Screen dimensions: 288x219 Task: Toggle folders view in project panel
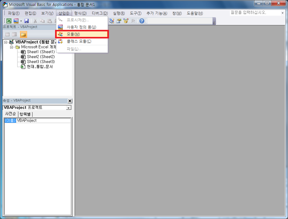tap(23, 34)
